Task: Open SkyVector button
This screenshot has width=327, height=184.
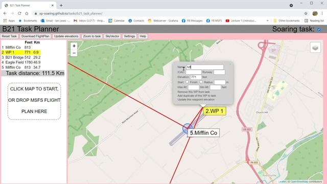Action: pyautogui.click(x=112, y=36)
